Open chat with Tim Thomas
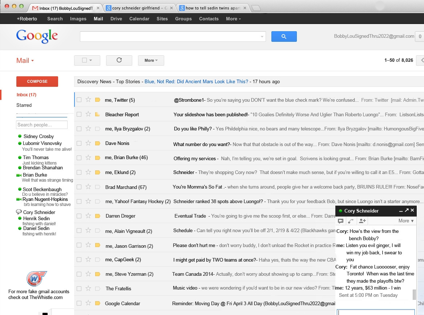The height and width of the screenshot is (315, 424). pyautogui.click(x=36, y=157)
